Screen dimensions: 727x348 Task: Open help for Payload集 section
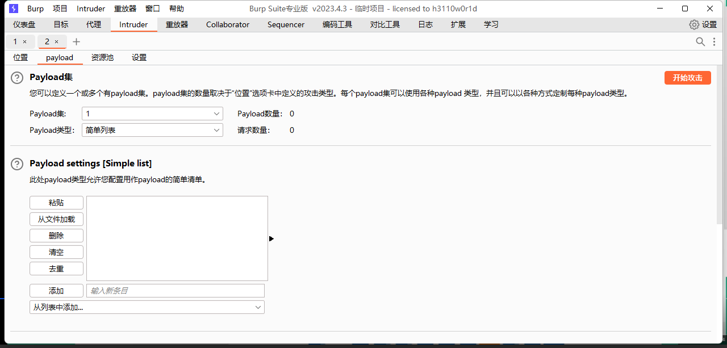coord(17,78)
